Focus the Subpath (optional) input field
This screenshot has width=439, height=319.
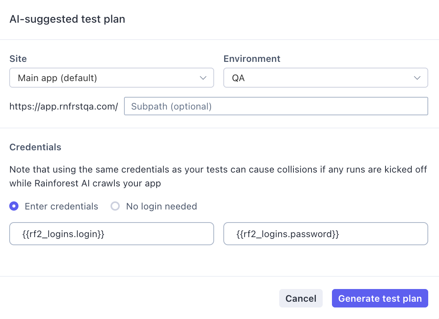point(276,106)
